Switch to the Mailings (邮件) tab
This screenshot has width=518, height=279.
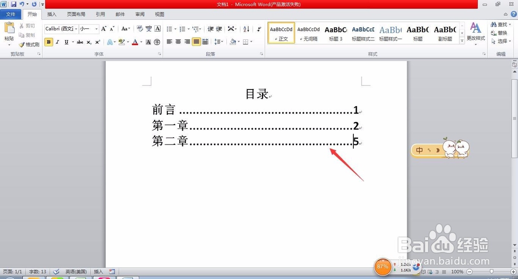(x=120, y=14)
